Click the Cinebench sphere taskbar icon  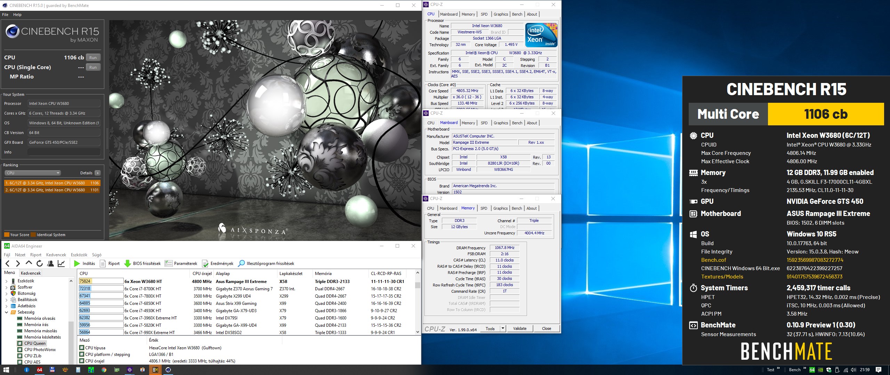click(168, 370)
